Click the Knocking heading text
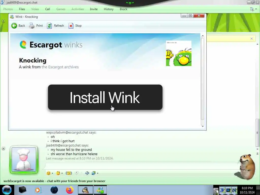The width and height of the screenshot is (260, 195). (x=33, y=60)
